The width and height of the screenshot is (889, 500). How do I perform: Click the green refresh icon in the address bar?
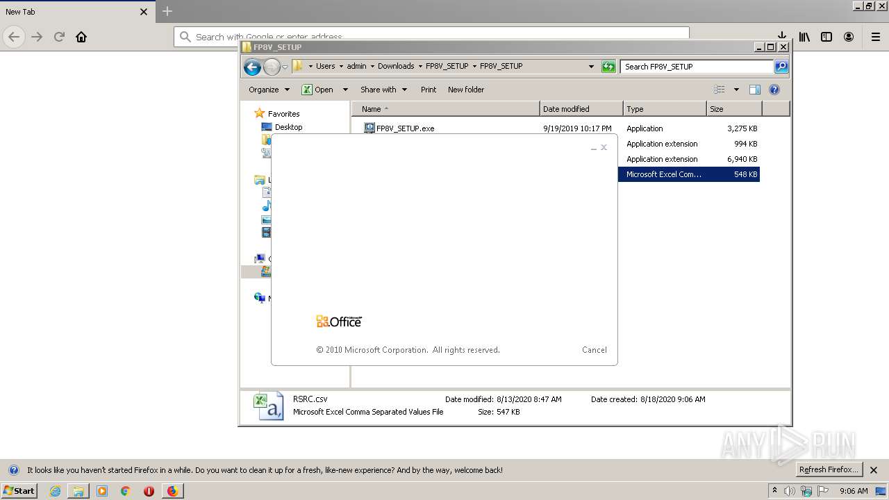[x=608, y=67]
